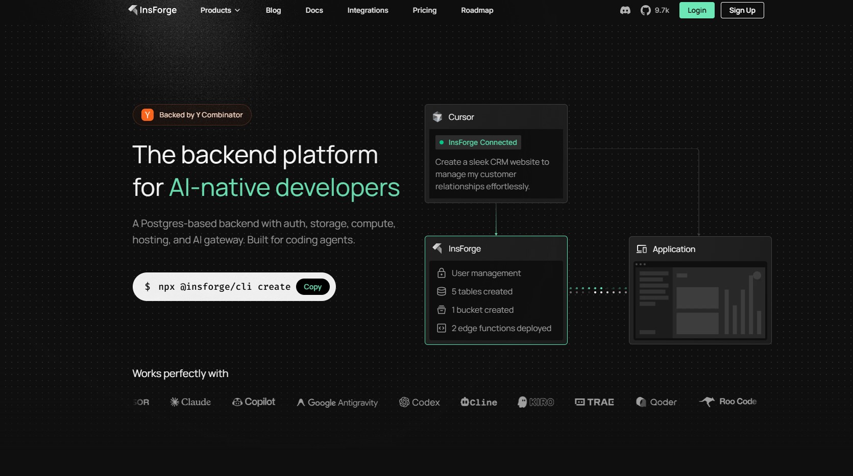Click the Kiro ghost logo
The image size is (853, 476).
click(536, 402)
